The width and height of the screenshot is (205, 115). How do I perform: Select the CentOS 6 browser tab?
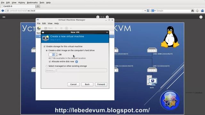[18, 6]
